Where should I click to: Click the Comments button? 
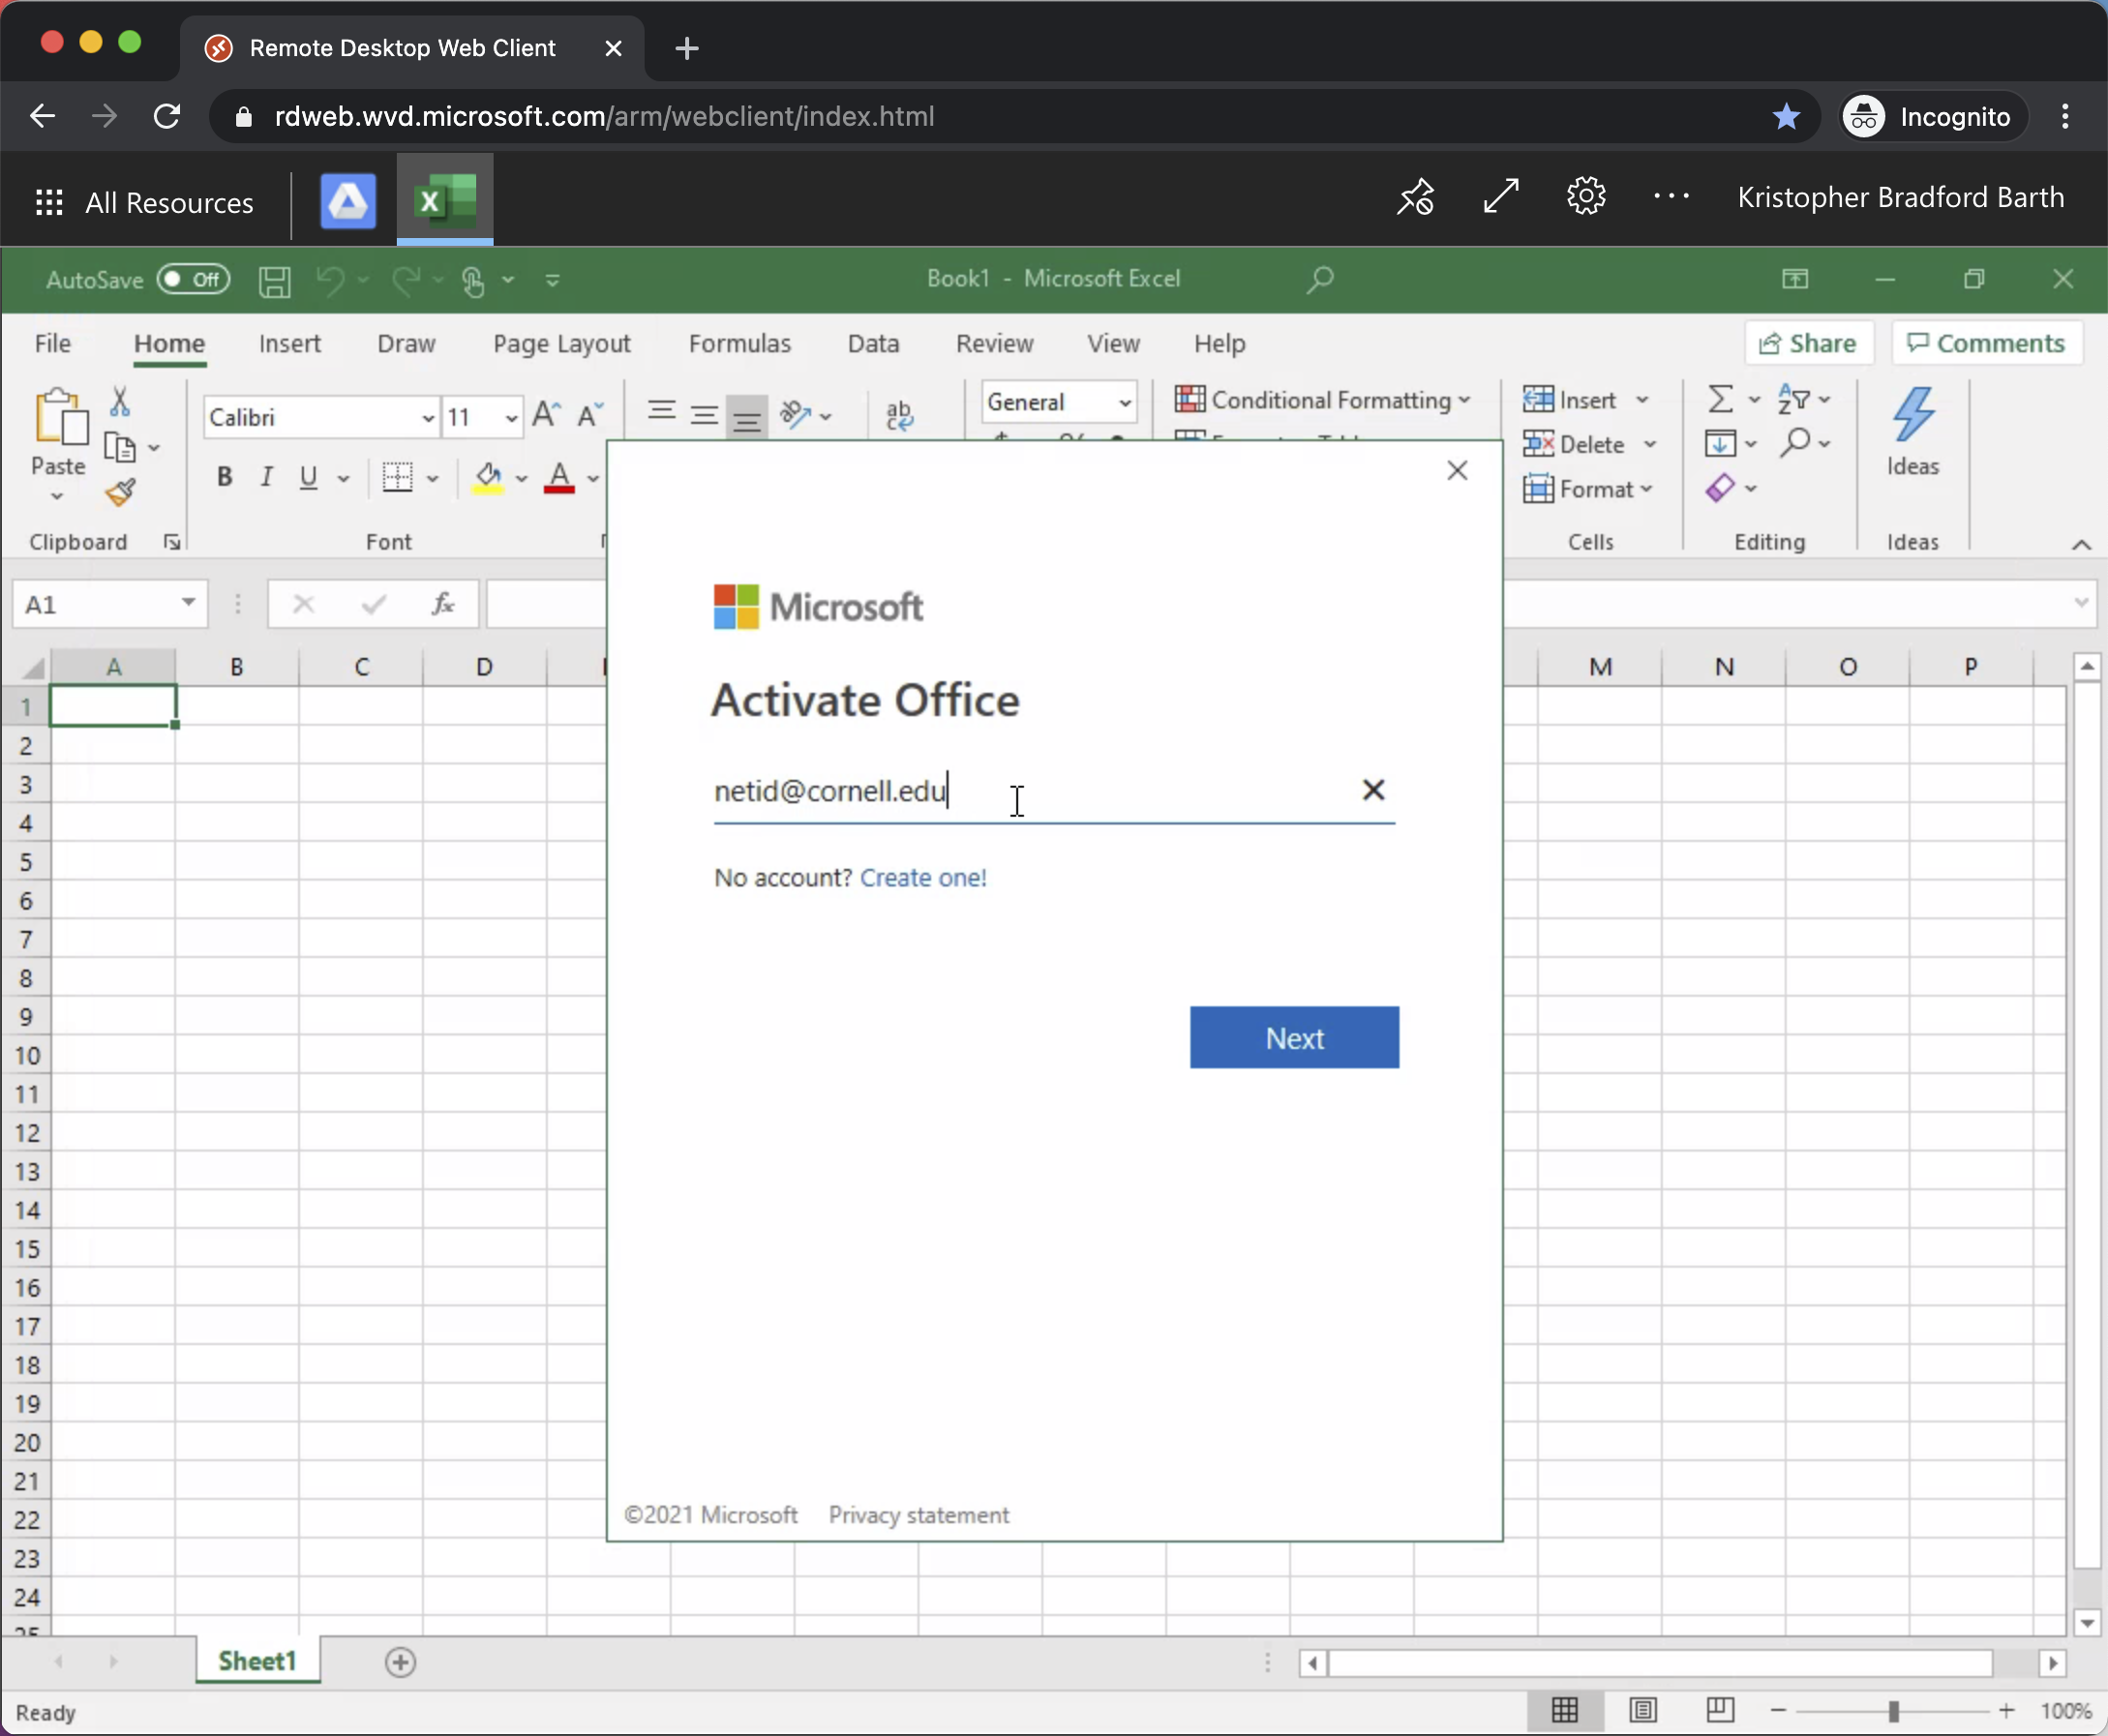1987,343
